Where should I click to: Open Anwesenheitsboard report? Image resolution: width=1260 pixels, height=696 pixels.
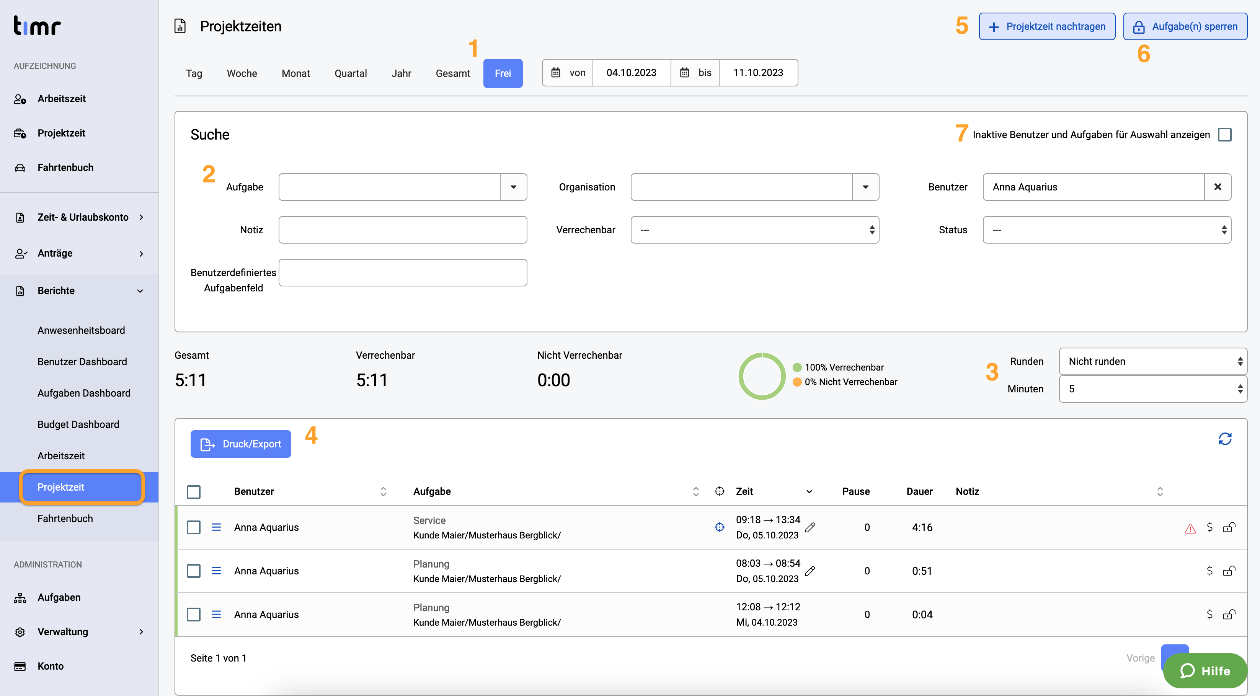point(81,330)
